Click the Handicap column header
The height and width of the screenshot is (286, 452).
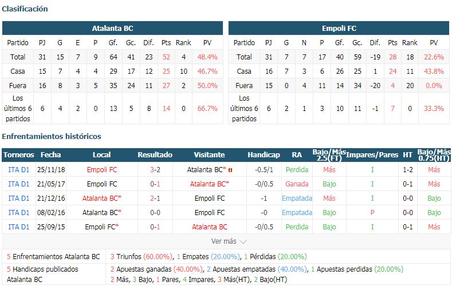click(x=264, y=155)
